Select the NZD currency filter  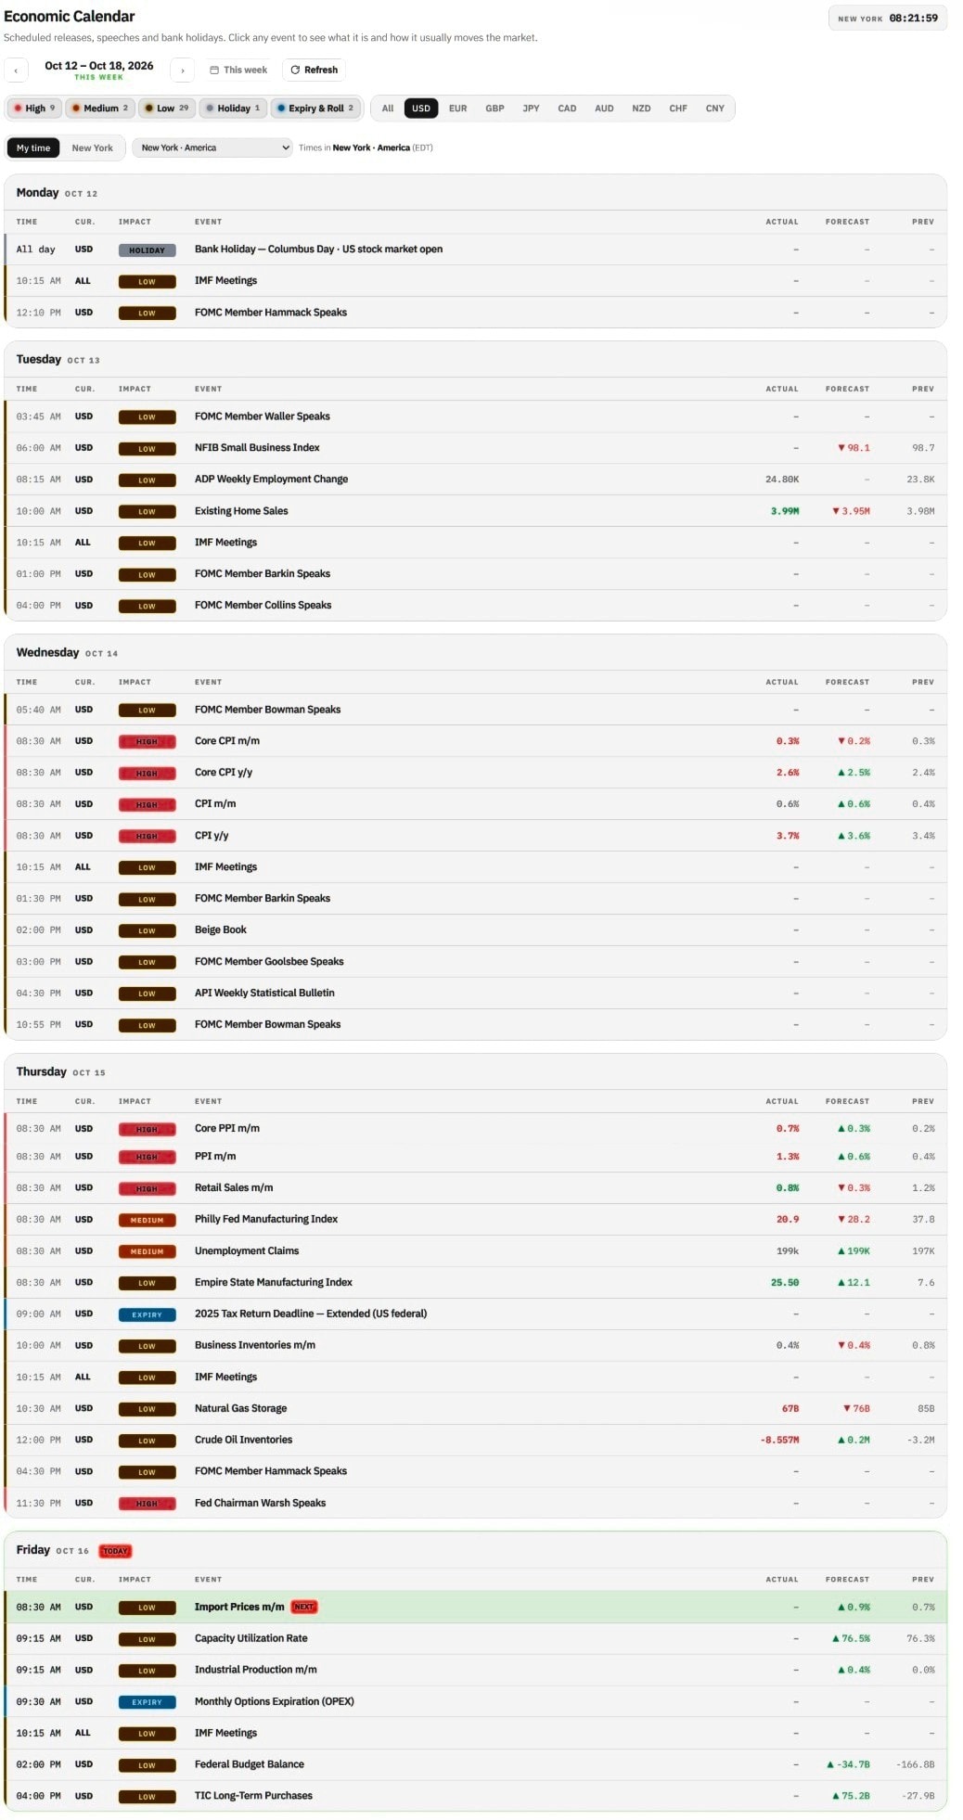641,109
